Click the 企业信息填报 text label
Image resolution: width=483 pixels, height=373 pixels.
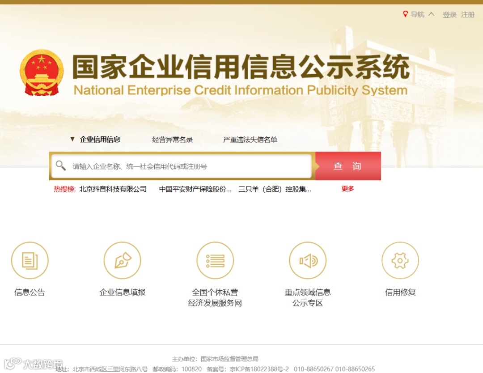[122, 292]
